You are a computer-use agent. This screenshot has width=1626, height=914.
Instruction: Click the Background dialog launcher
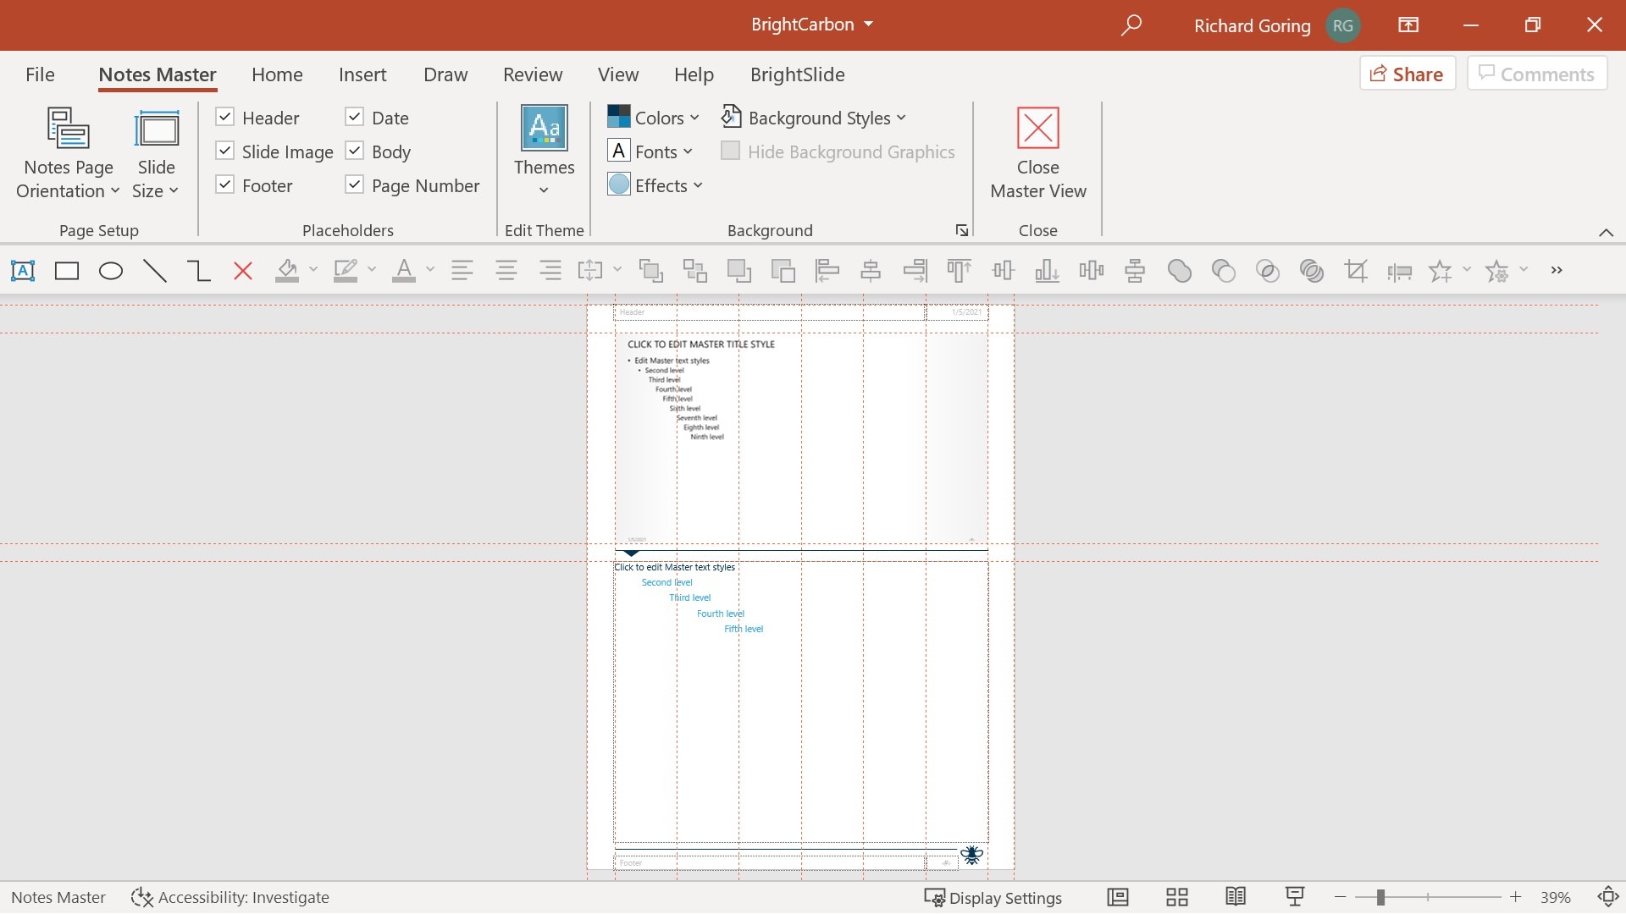[x=961, y=231]
